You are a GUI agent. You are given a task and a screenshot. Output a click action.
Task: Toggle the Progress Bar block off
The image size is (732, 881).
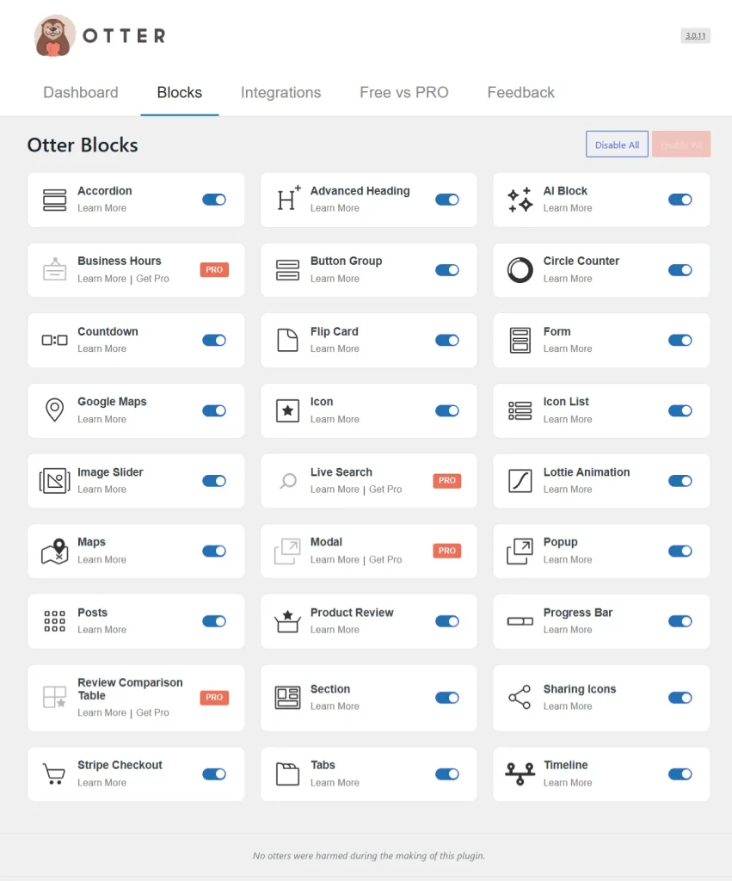680,620
